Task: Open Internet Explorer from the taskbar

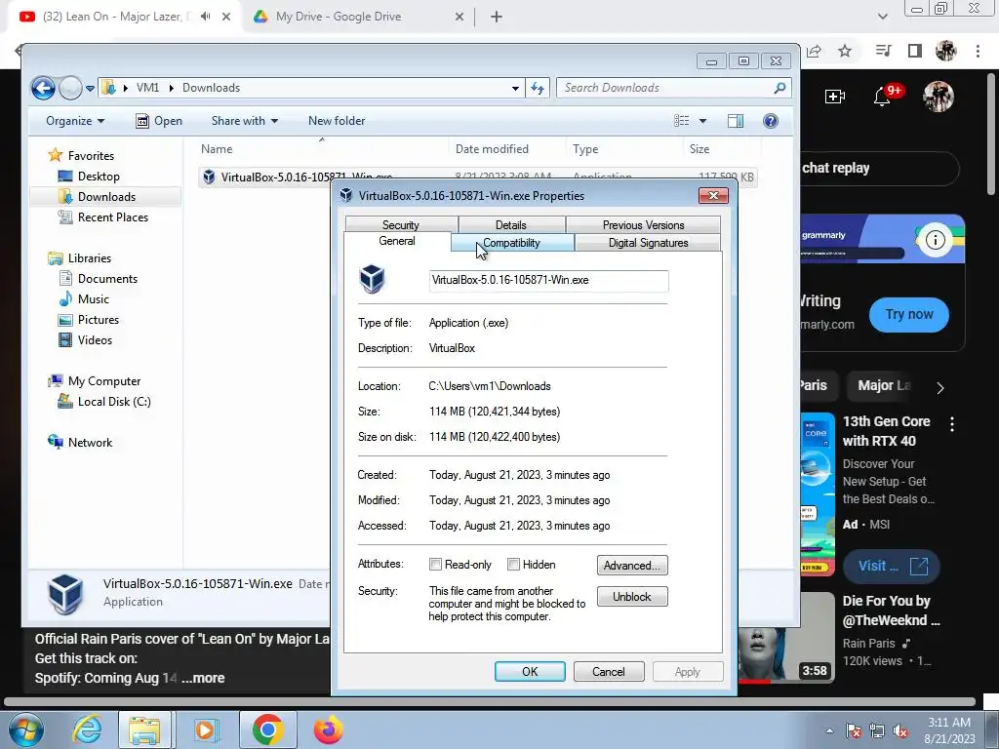Action: click(x=87, y=729)
